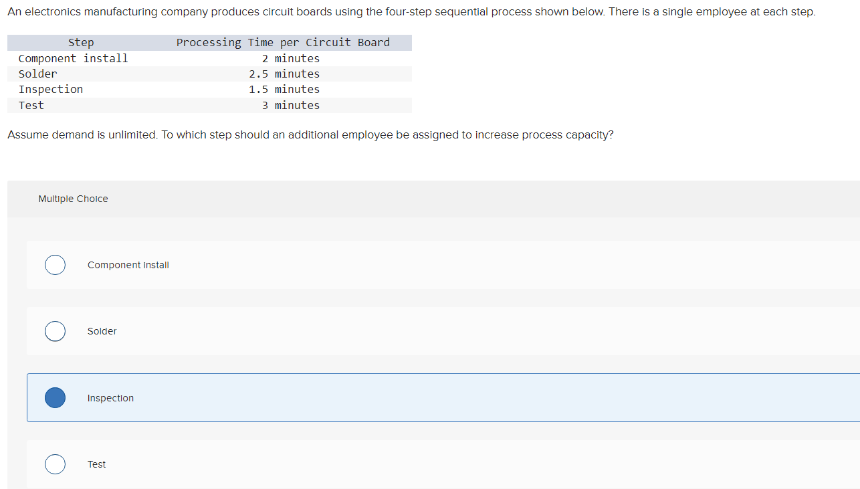
Task: Click the highlighted Inspection answer label
Action: tap(110, 398)
